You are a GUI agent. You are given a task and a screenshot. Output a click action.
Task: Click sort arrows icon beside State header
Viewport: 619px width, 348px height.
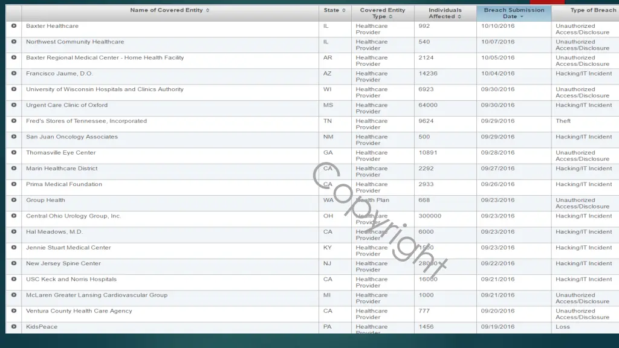[344, 10]
